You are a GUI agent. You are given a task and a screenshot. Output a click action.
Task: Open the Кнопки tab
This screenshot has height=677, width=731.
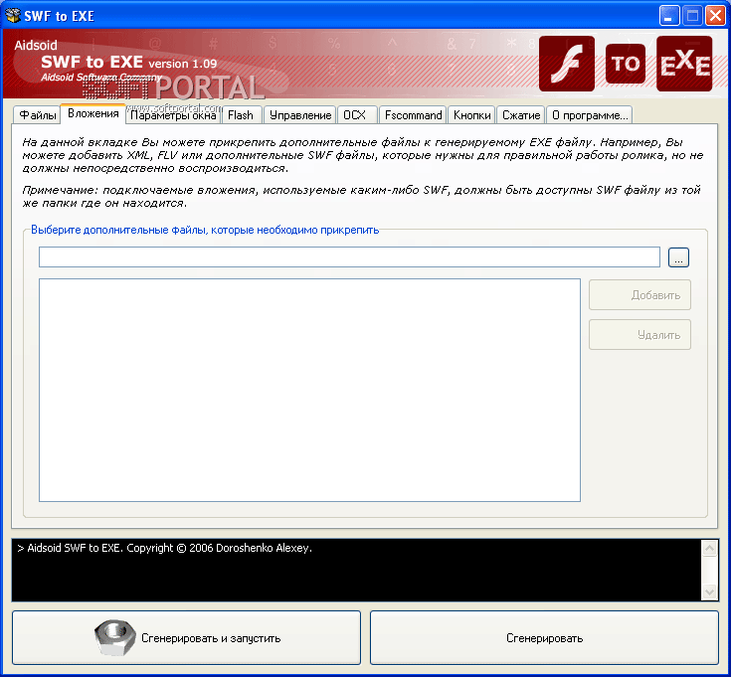471,115
